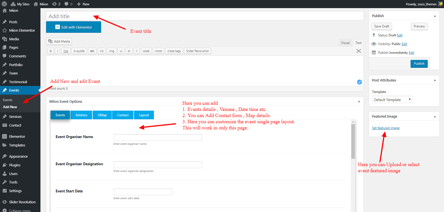444x212 pixels.
Task: Collapse the Featured Image panel
Action: pos(435,117)
